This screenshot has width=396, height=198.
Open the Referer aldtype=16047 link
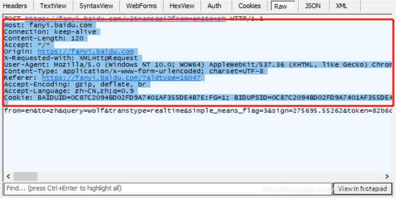121,78
